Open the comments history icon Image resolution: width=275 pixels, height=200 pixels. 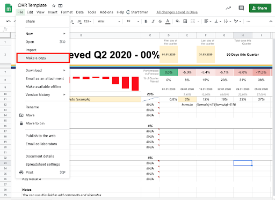(241, 8)
